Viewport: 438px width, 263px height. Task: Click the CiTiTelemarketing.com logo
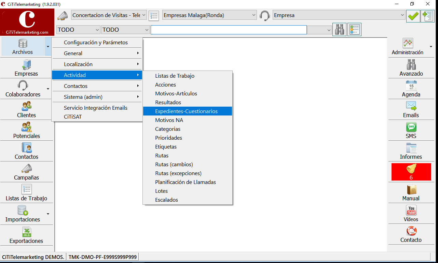[27, 22]
